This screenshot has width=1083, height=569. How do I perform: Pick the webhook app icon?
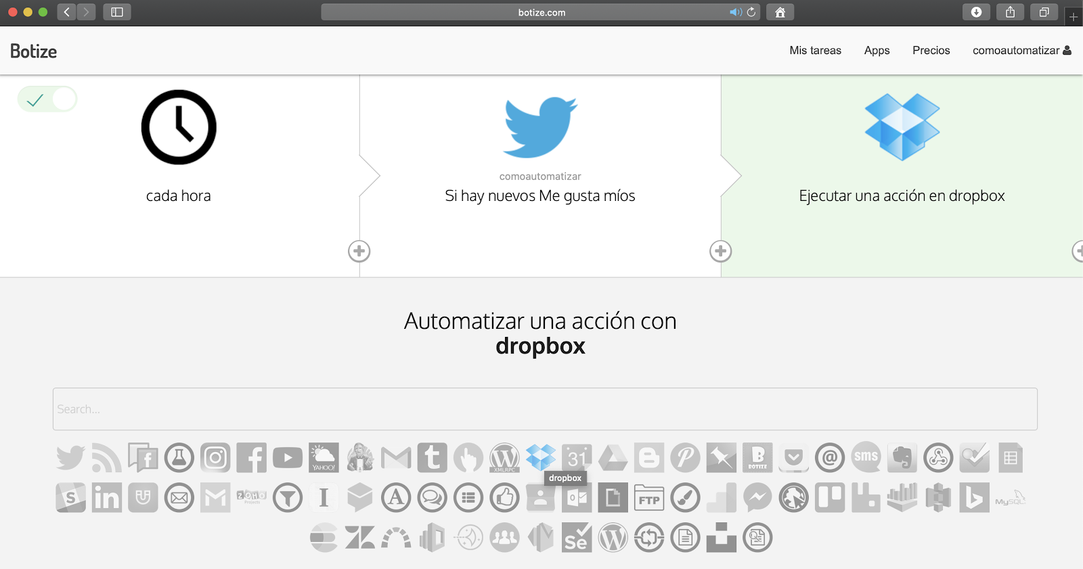(938, 458)
